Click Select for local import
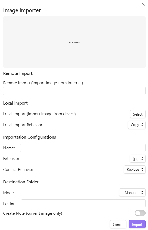The width and height of the screenshot is (148, 230). [x=138, y=114]
